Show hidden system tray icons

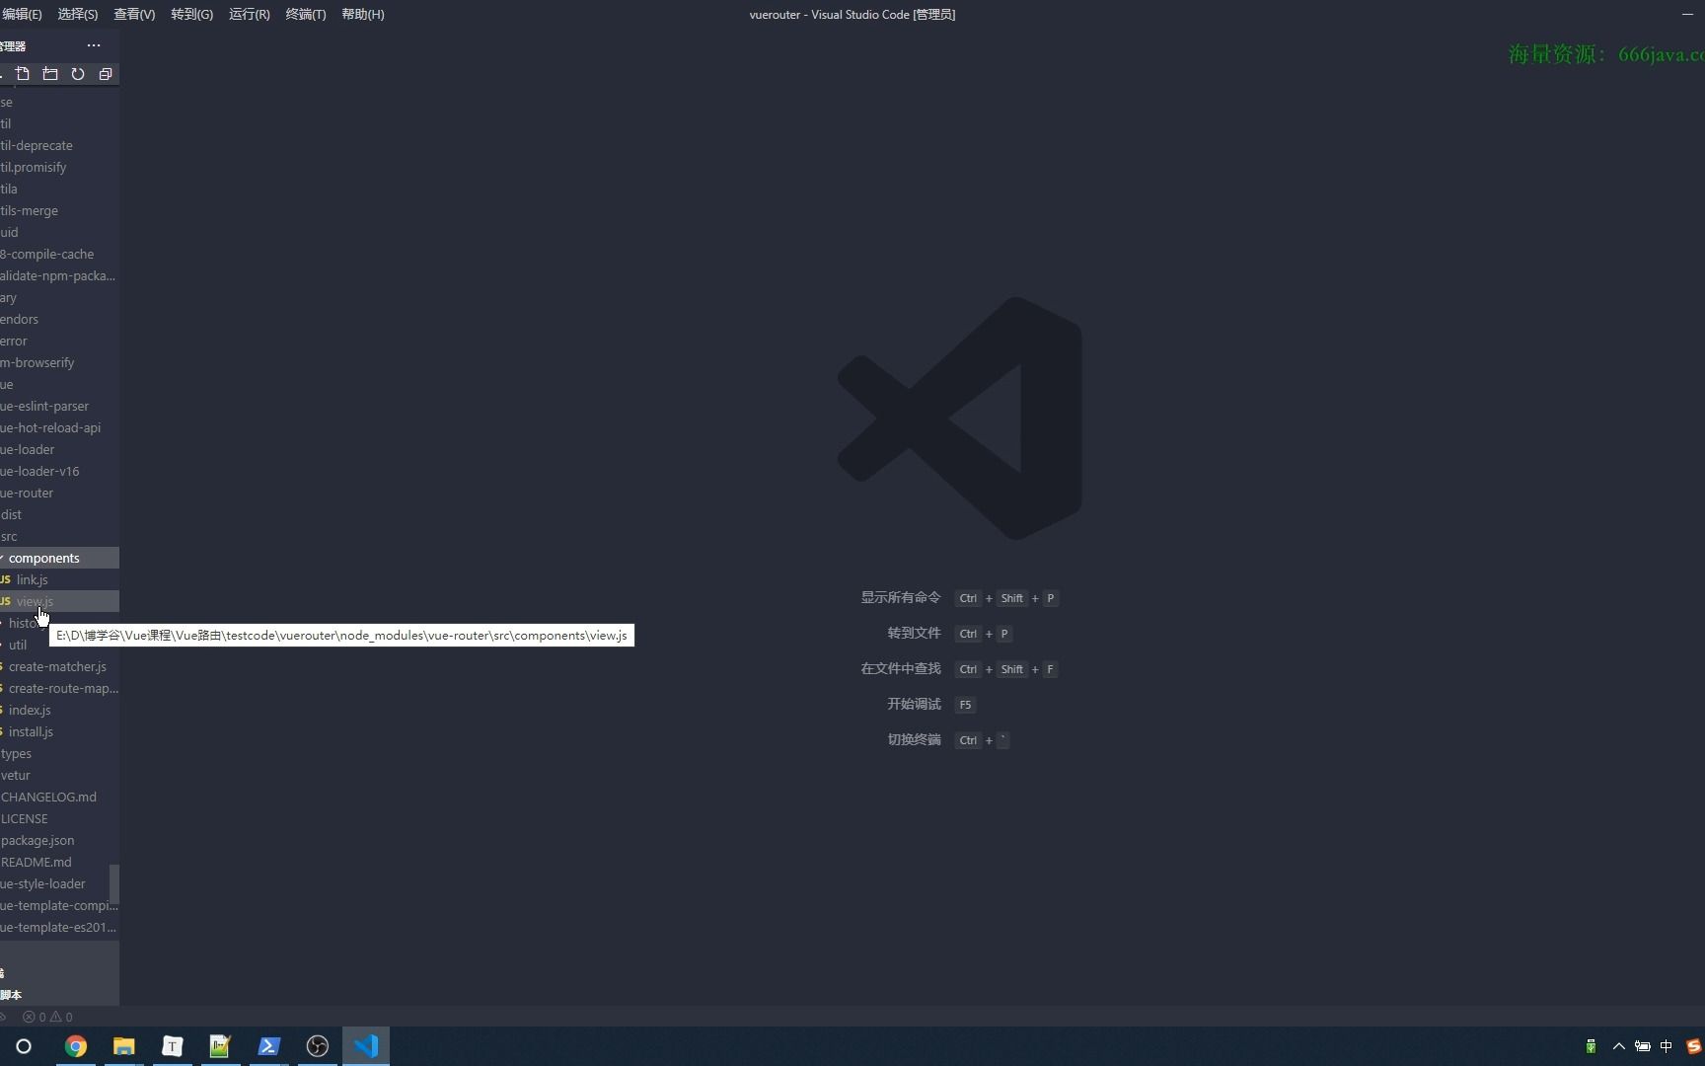[x=1619, y=1046]
